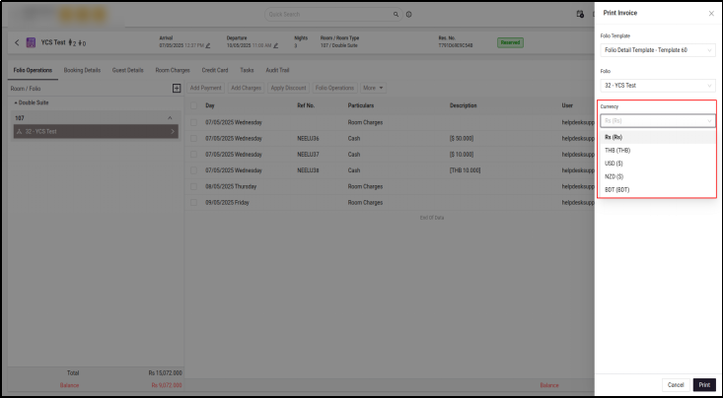Click the Print button
This screenshot has width=723, height=398.
pos(704,385)
